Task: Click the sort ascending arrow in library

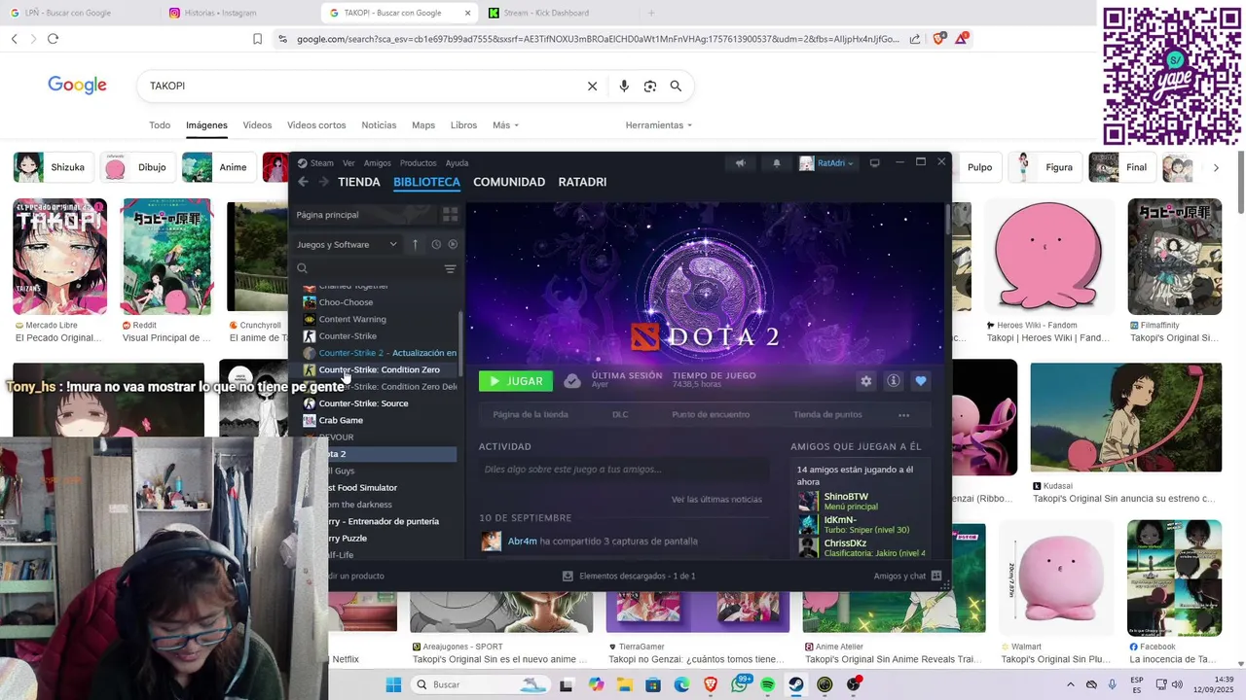Action: tap(415, 245)
